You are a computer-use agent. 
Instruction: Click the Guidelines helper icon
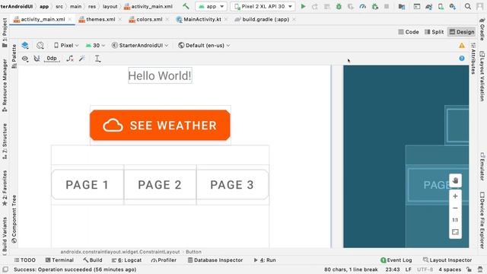point(97,59)
